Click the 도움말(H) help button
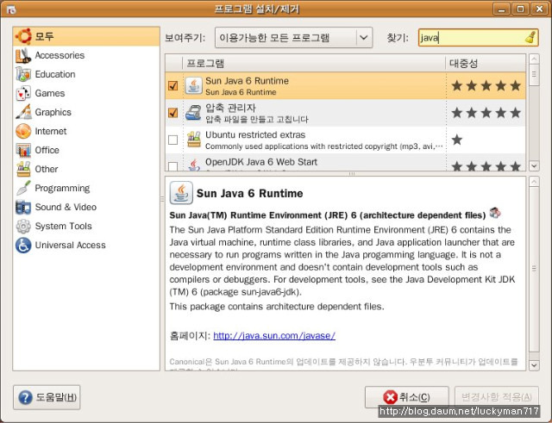The image size is (552, 423). tap(47, 397)
